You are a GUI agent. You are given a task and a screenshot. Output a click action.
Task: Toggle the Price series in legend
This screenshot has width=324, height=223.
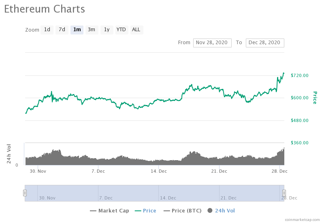[145, 211]
